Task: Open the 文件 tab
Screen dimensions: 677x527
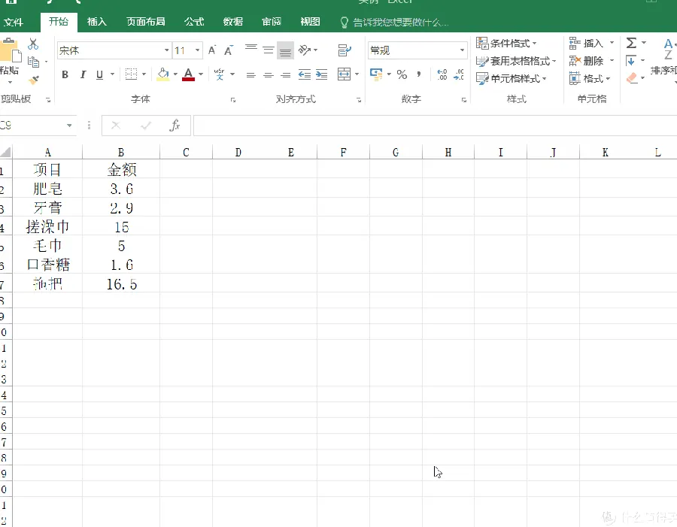Action: [13, 22]
